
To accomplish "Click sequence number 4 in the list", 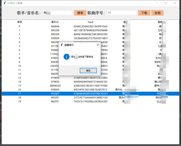I will [19, 42].
